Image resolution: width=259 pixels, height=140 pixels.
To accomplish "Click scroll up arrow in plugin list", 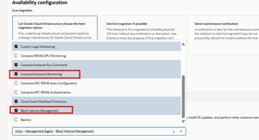I will coord(183,44).
